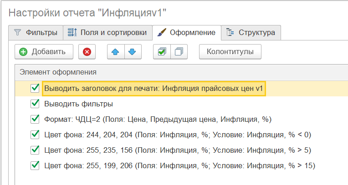Delete element with red X button
The image size is (348, 185).
pos(87,52)
